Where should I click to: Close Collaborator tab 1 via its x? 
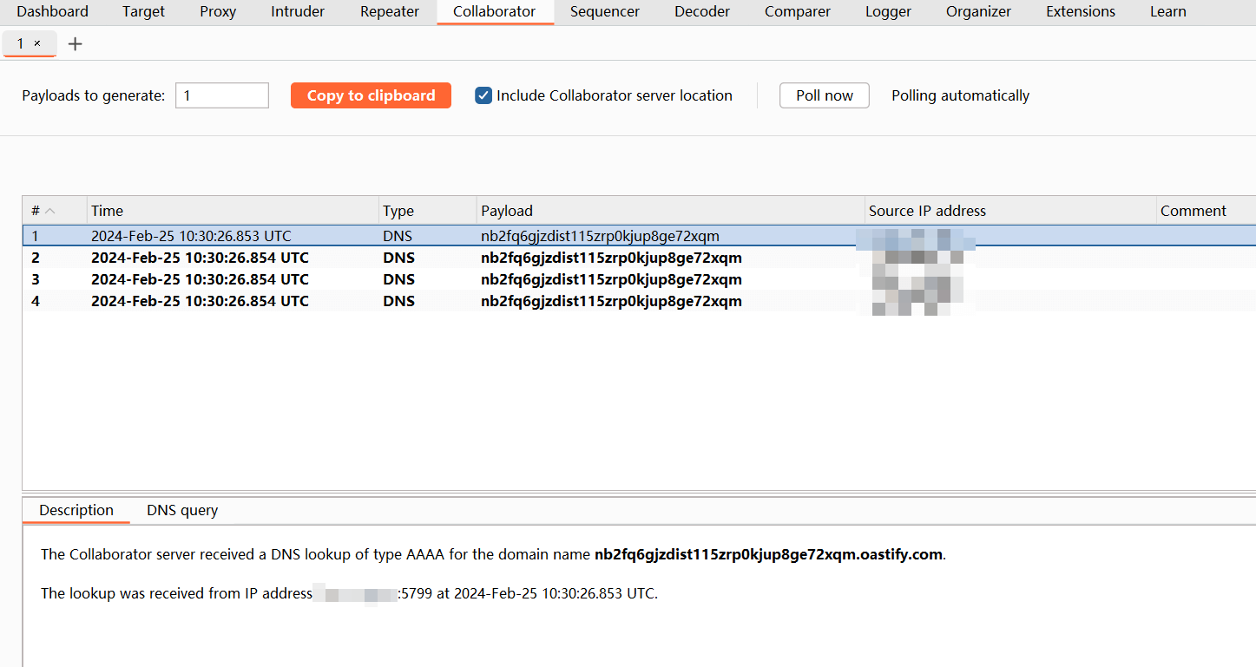37,43
